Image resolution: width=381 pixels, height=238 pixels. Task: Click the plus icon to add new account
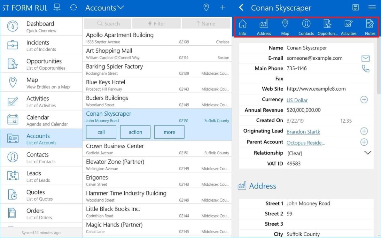pos(223,7)
